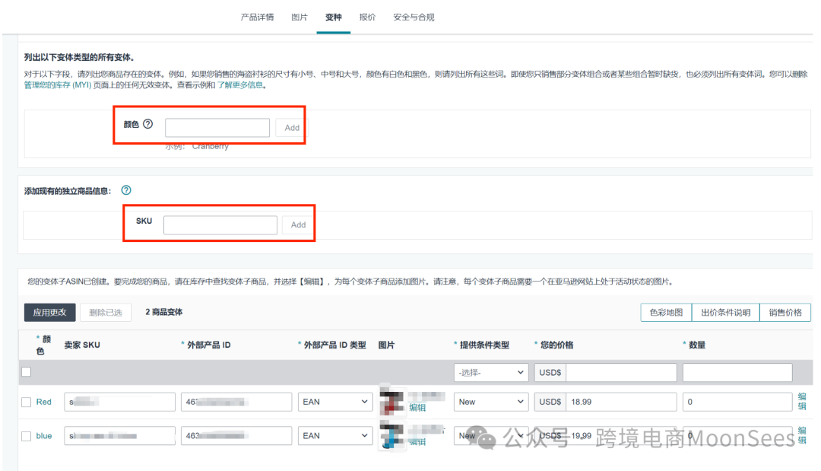
Task: Check the select-all checkbox in the variant table header
Action: pyautogui.click(x=26, y=371)
